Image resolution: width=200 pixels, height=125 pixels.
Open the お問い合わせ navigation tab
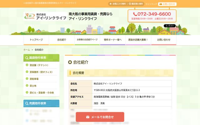pyautogui.click(x=164, y=40)
